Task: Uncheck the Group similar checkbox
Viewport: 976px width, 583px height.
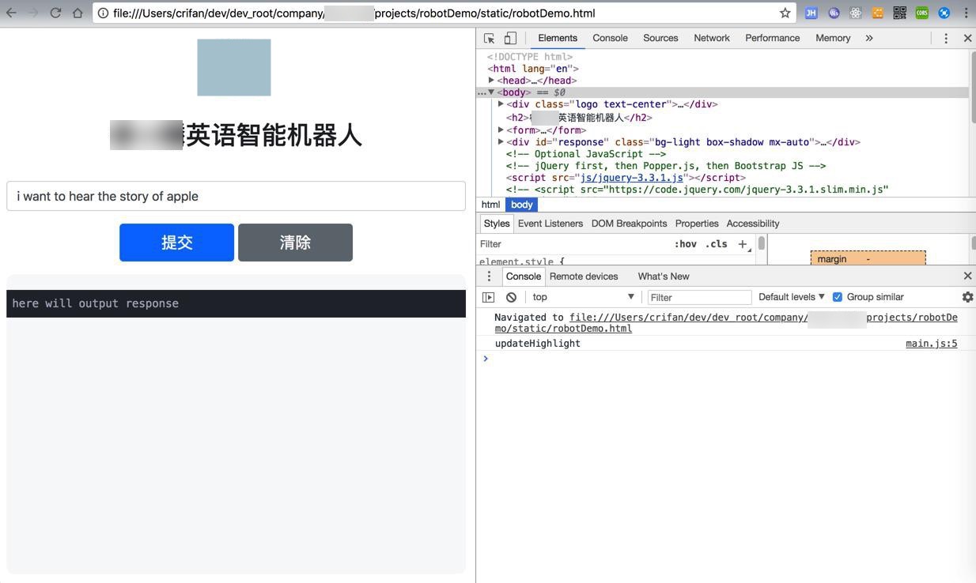Action: coord(838,297)
